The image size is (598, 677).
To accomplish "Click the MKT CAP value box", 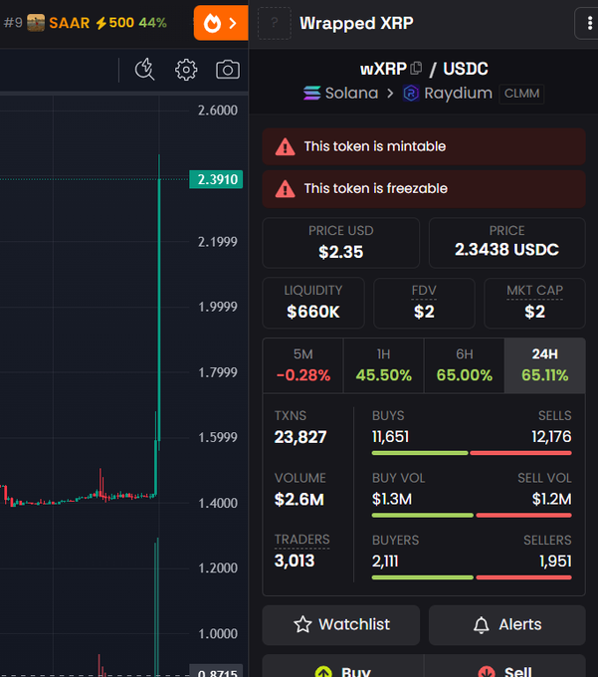I will (x=534, y=303).
